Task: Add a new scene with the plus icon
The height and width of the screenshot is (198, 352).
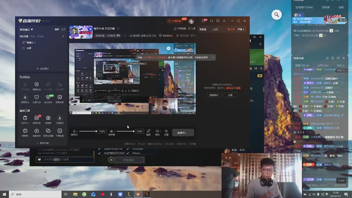Action: coord(63,36)
